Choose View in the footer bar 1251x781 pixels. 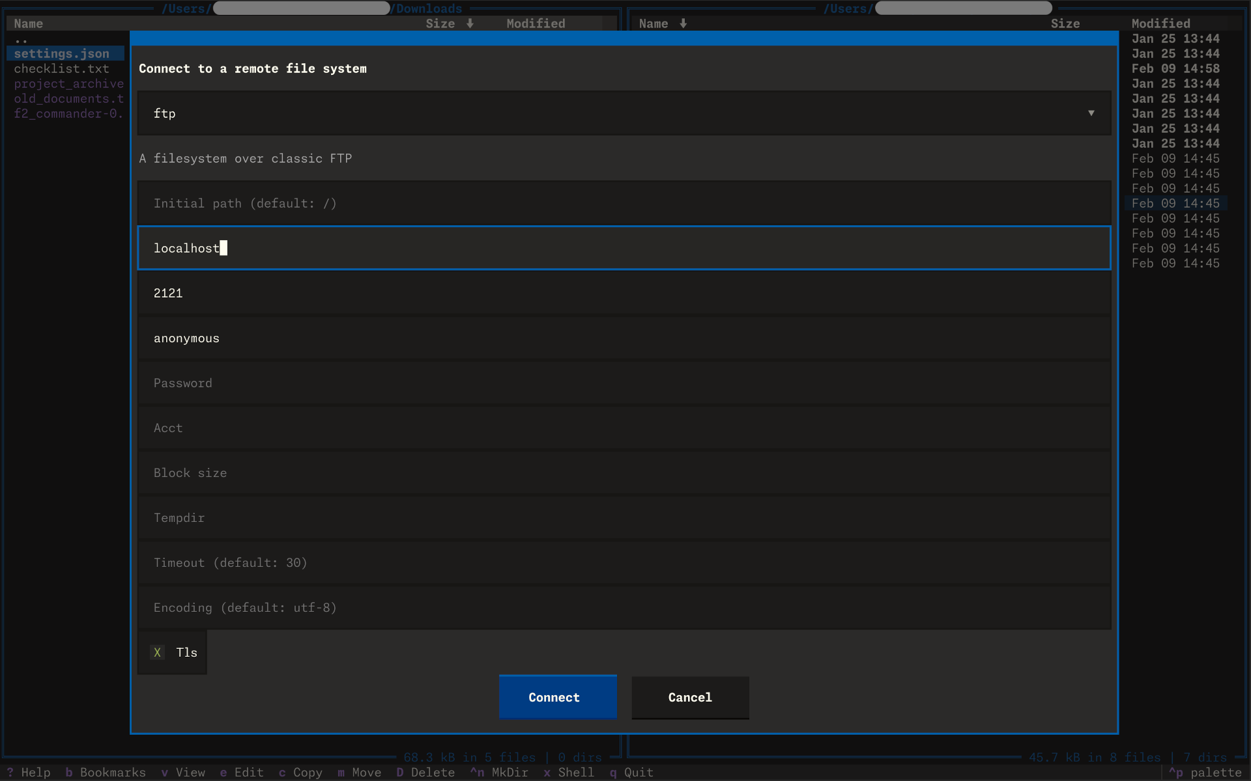[x=183, y=773]
